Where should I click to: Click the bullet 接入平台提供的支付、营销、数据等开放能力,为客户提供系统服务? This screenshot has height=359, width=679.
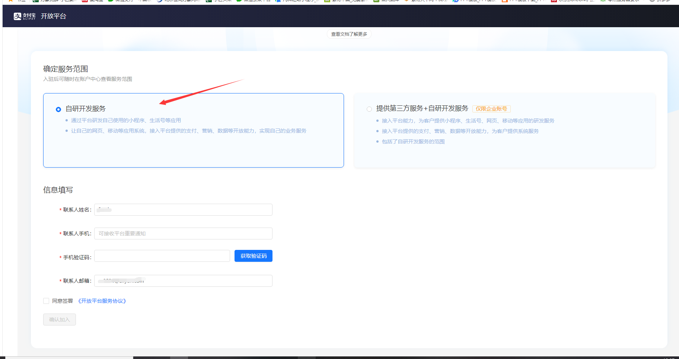coord(460,131)
